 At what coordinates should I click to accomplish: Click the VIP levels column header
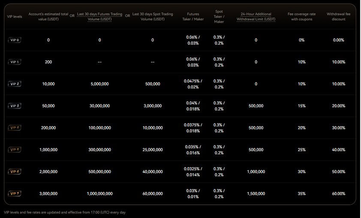pyautogui.click(x=14, y=17)
